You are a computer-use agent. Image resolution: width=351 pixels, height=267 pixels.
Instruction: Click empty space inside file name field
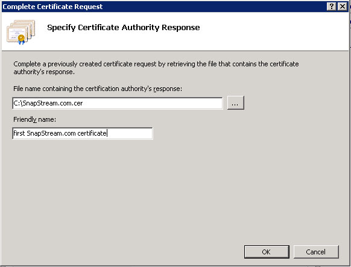tap(152, 103)
